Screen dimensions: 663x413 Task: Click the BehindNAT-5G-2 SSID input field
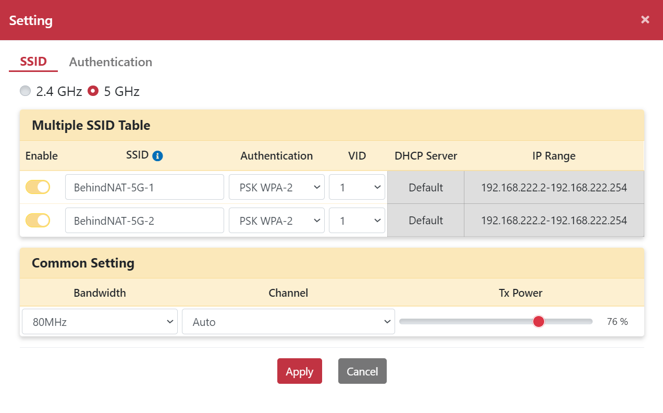click(144, 221)
